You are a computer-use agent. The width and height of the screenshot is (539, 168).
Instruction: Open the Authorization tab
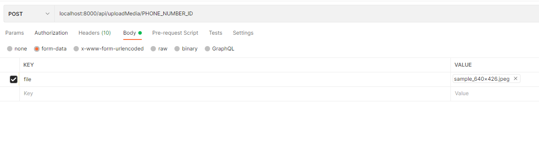51,33
